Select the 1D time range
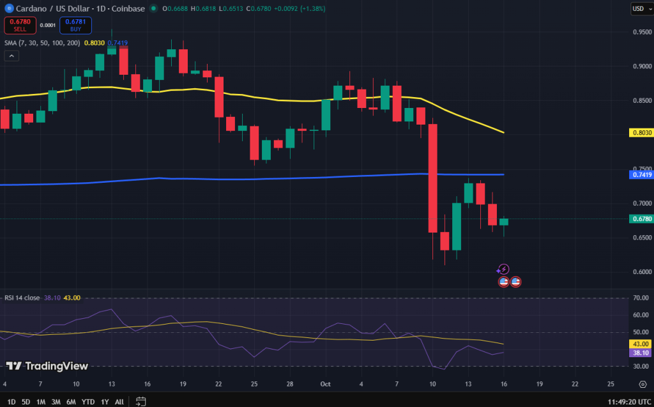This screenshot has width=654, height=407. pyautogui.click(x=11, y=402)
